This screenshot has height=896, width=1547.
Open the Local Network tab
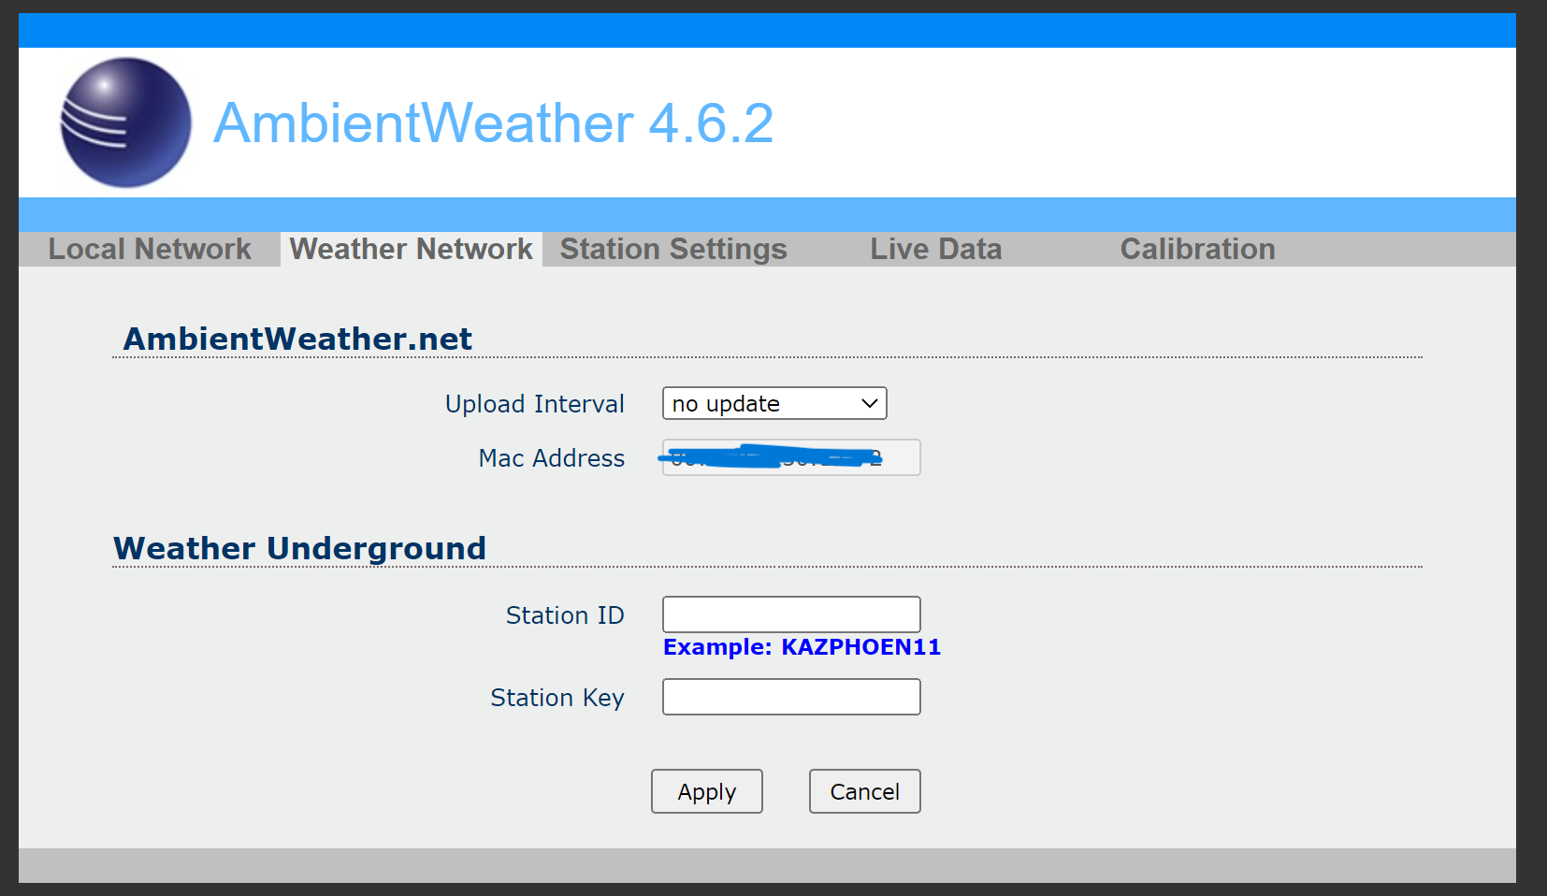pos(150,249)
